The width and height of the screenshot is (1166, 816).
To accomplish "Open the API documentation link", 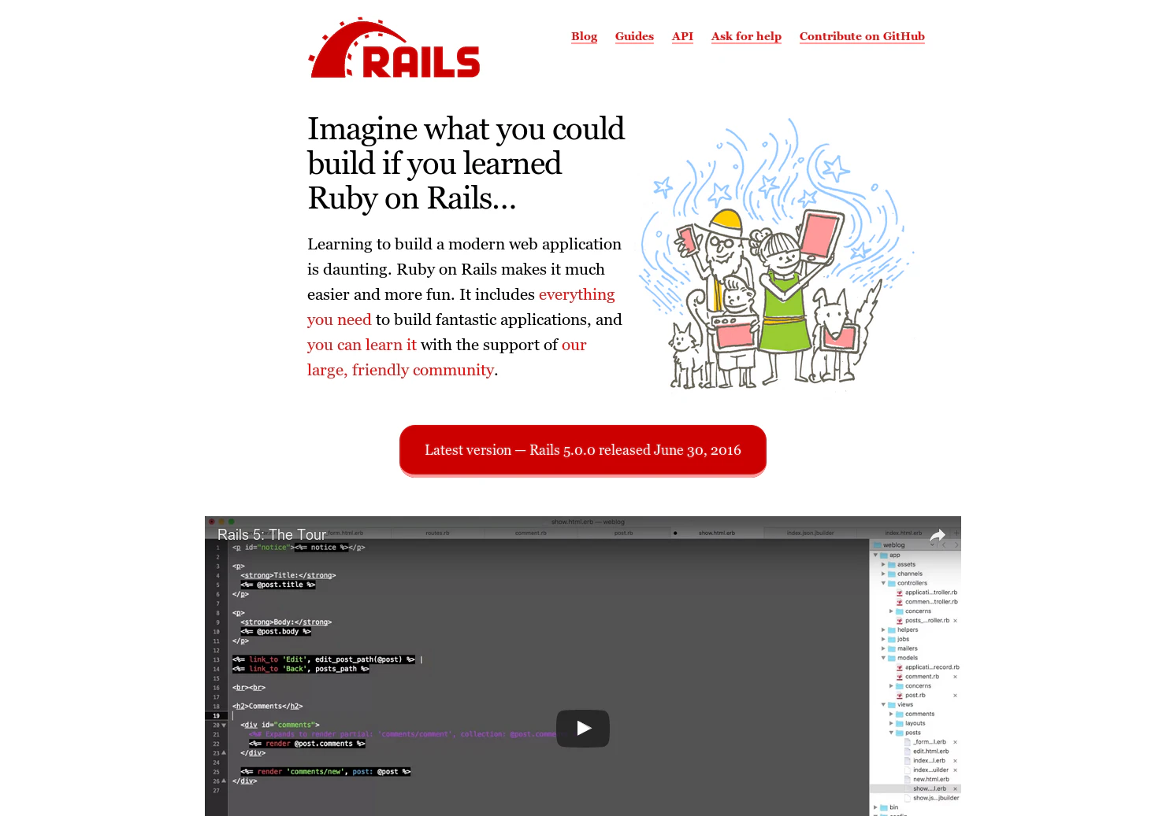I will click(682, 36).
